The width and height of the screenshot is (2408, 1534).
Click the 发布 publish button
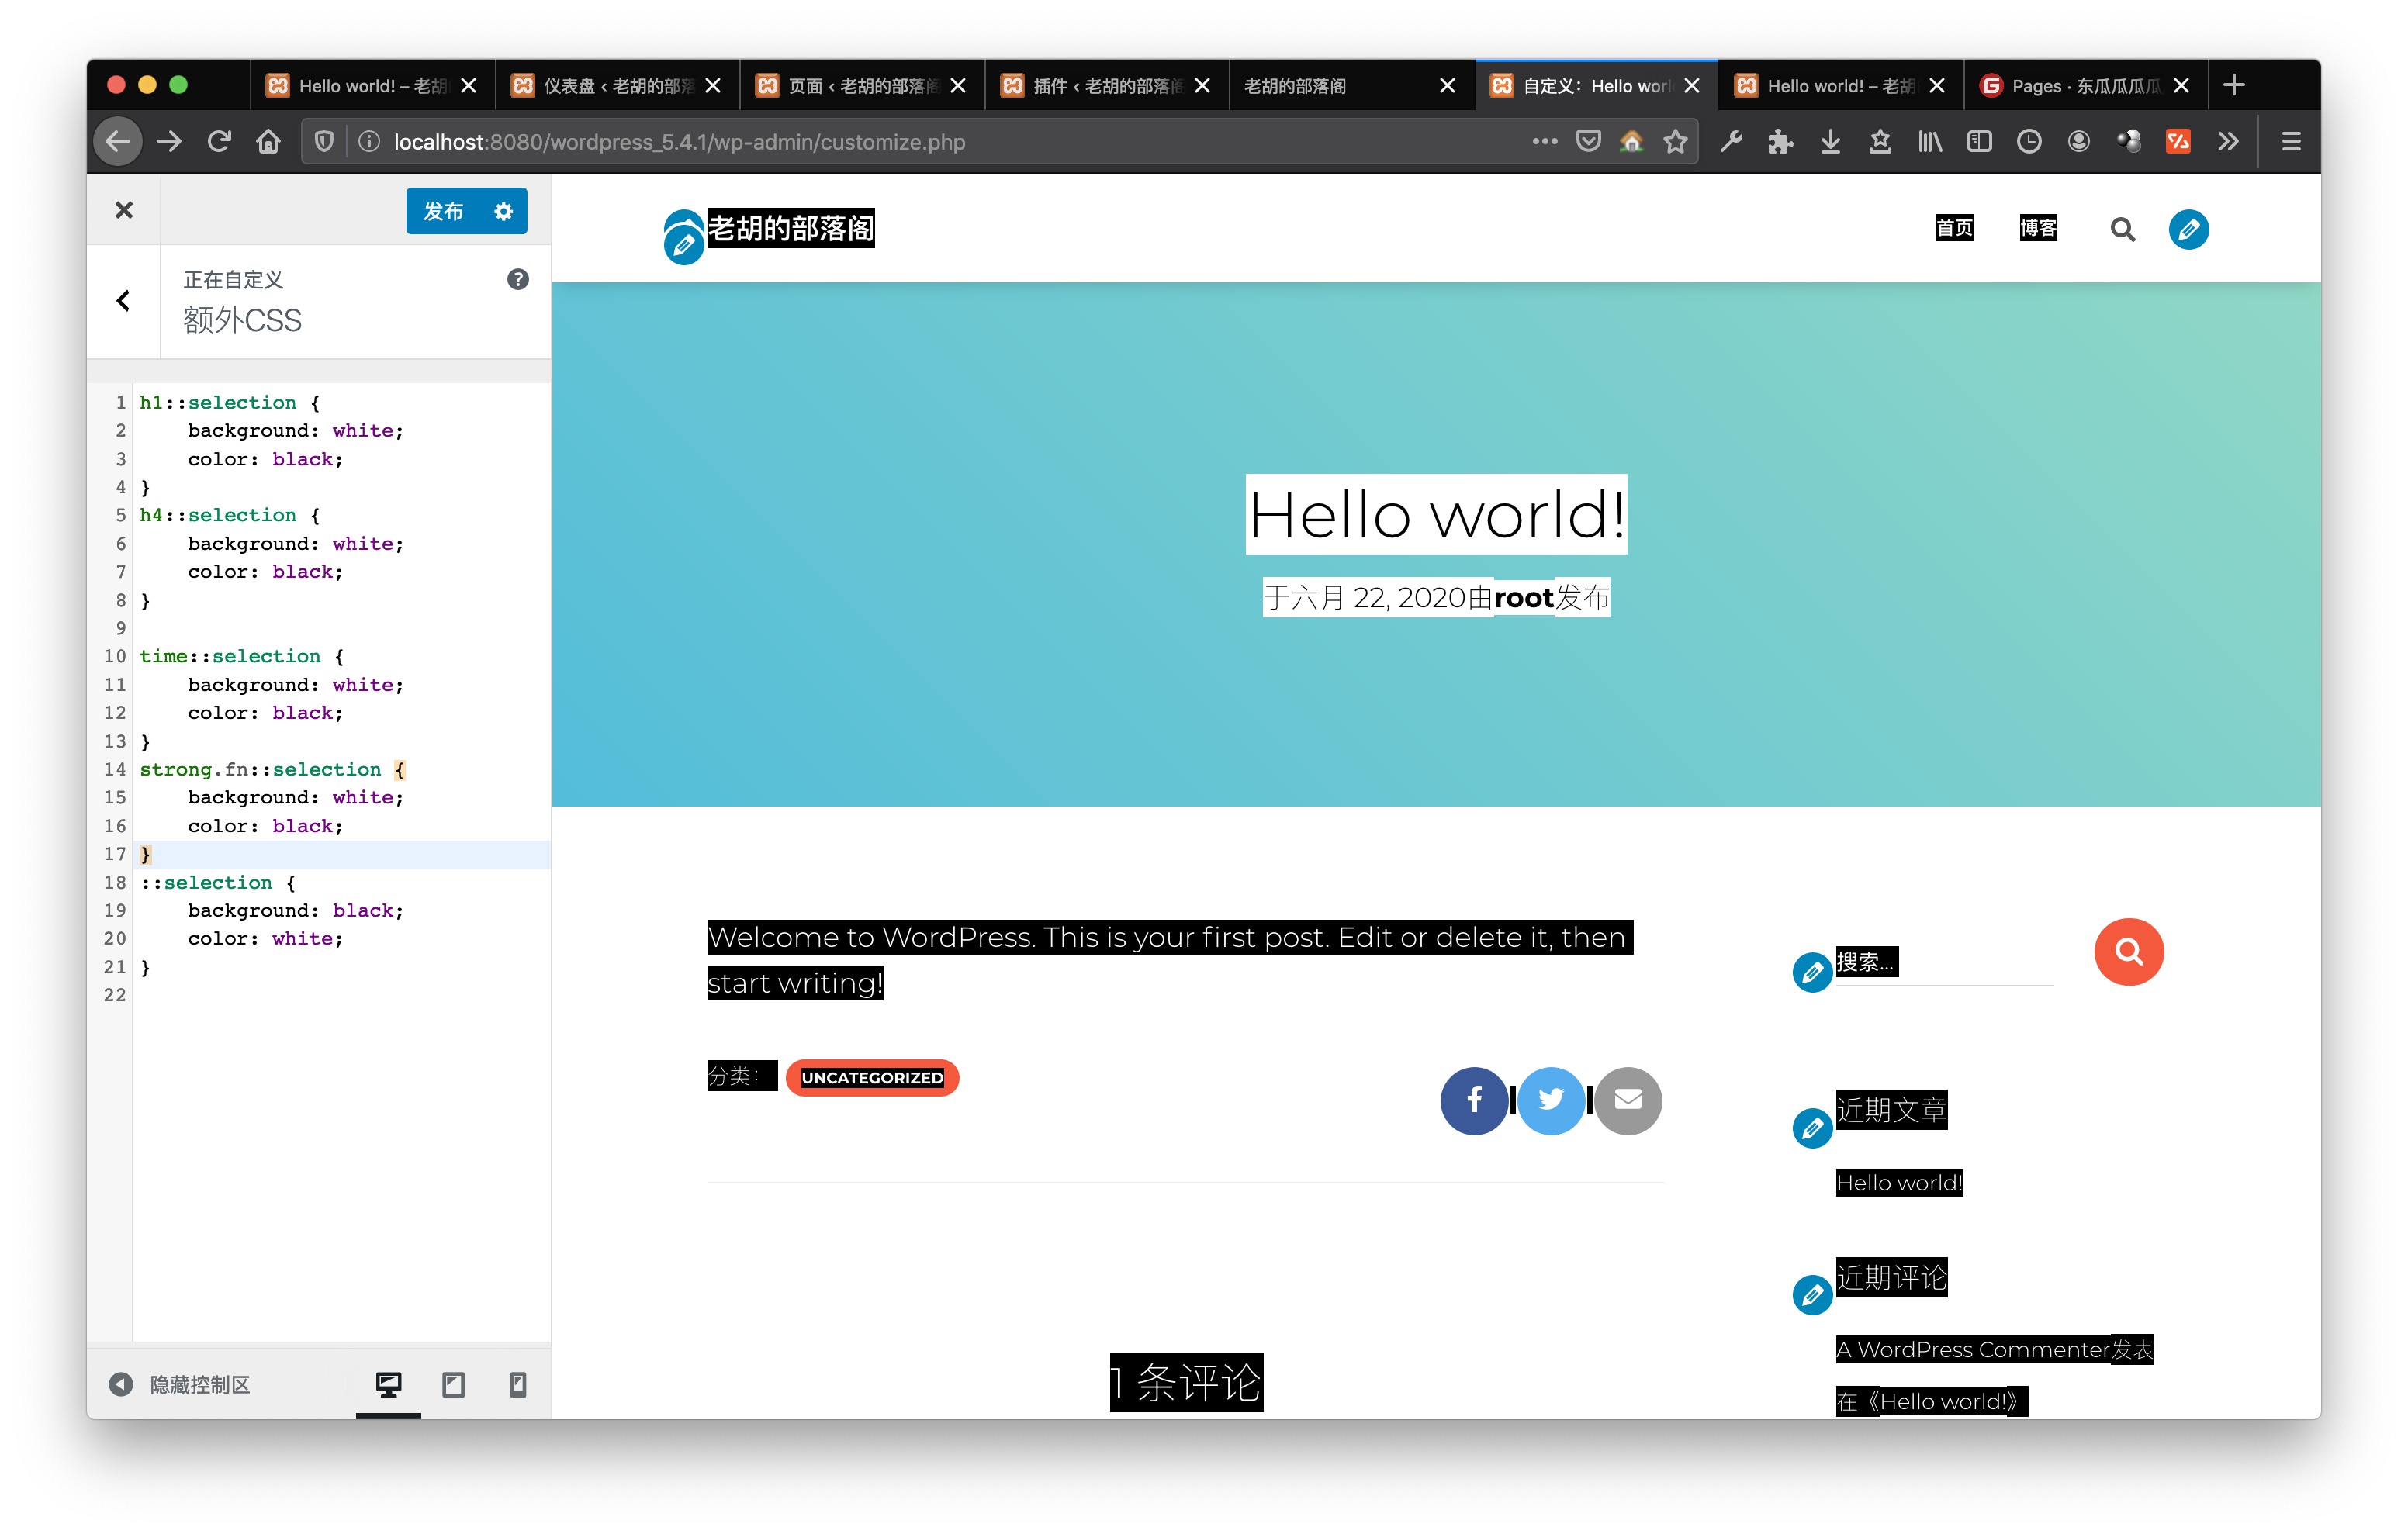pyautogui.click(x=443, y=211)
